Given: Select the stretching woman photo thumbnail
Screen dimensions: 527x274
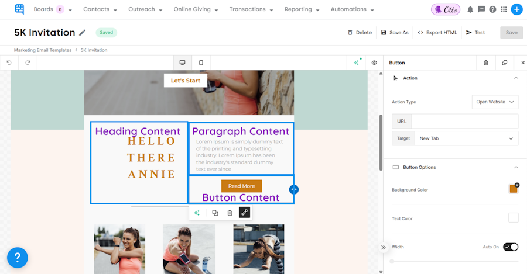Looking at the screenshot, I should click(x=119, y=249).
